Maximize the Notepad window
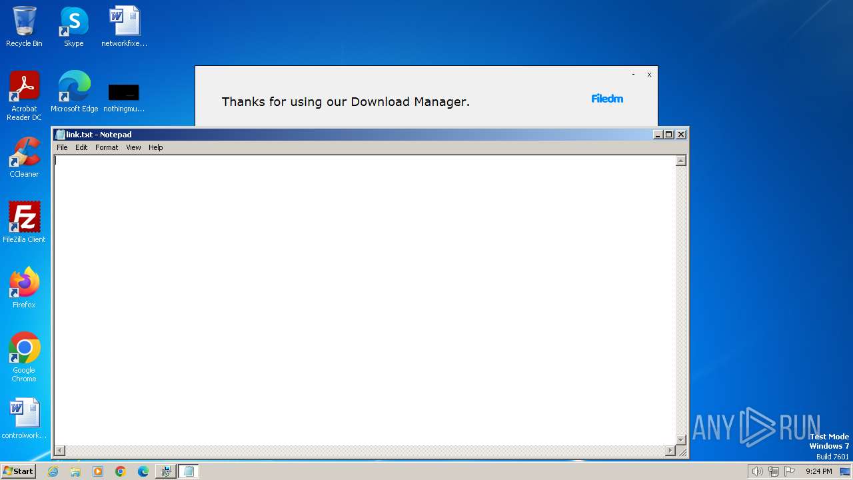 pos(669,135)
